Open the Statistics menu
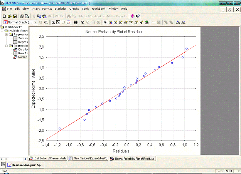Viewport: 241px width, 174px height. [60, 8]
